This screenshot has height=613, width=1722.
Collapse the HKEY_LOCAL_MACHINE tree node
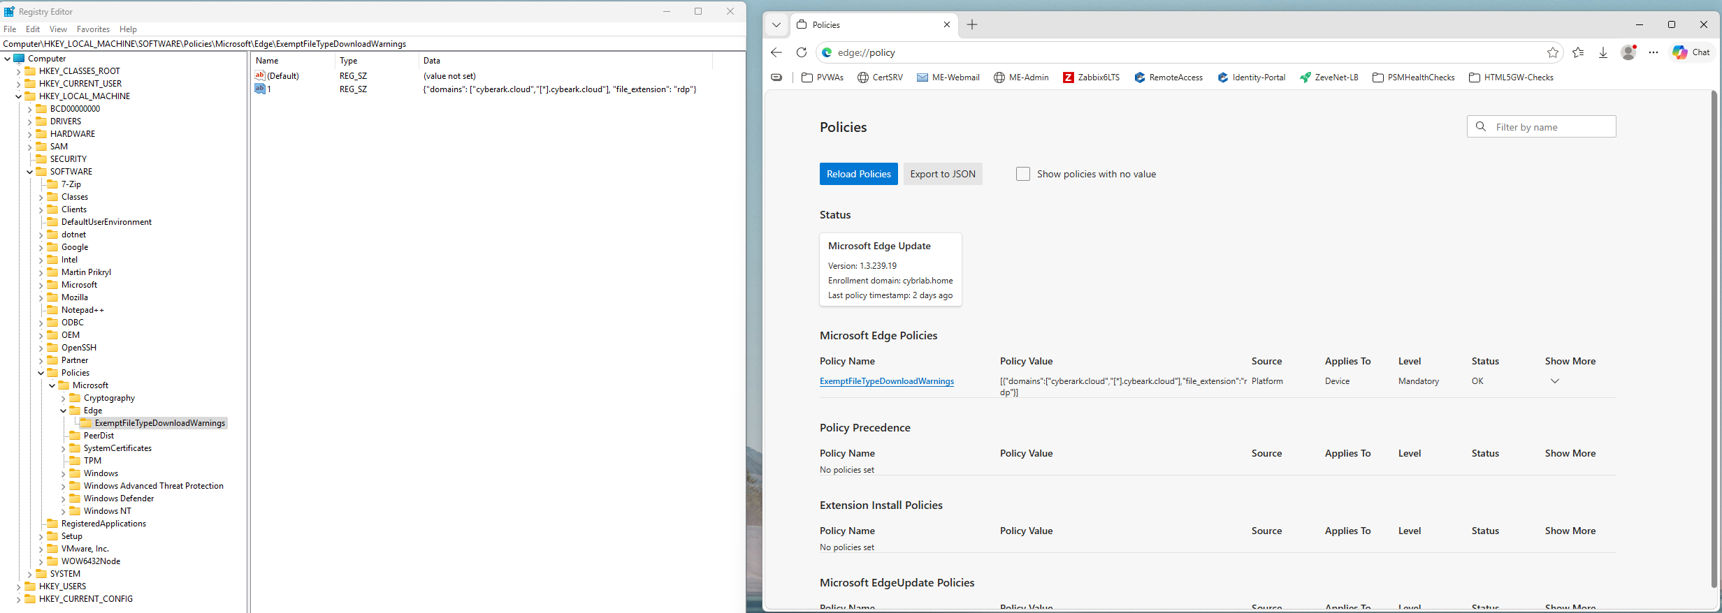click(x=18, y=96)
